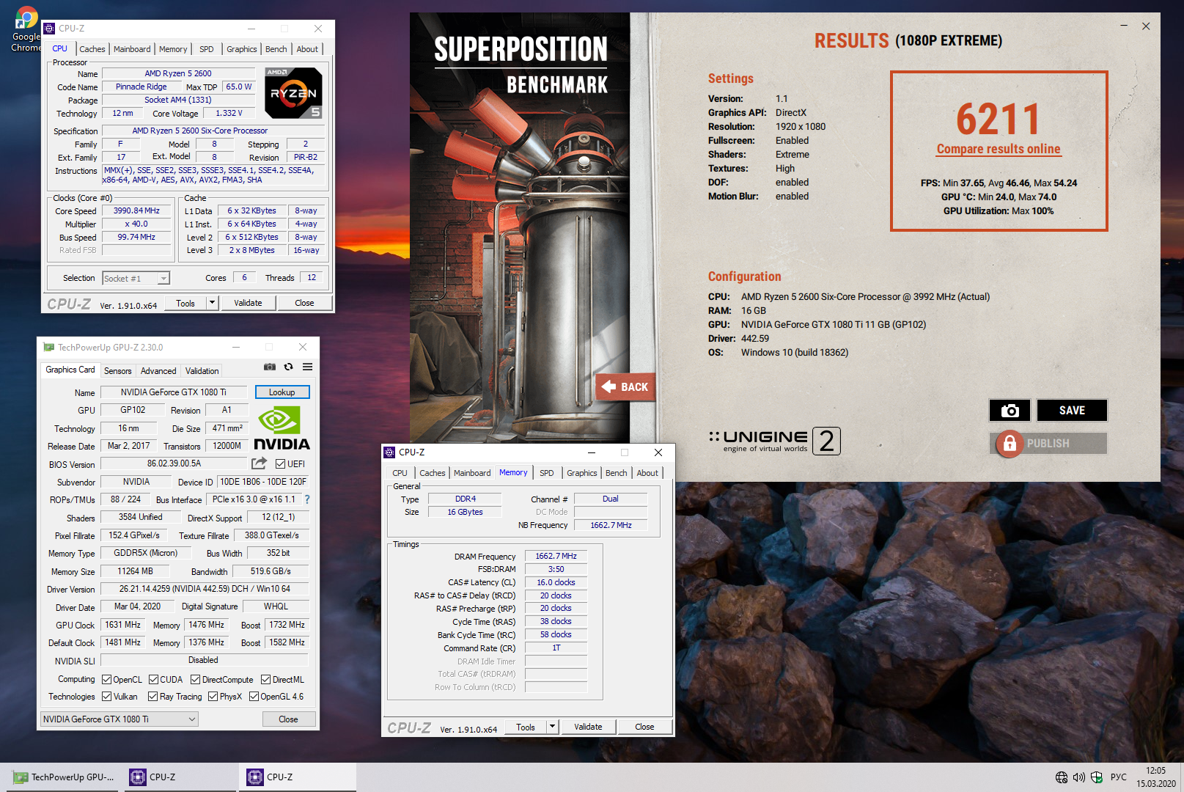Open Graphics tab in the CPU-Z Memory window
The height and width of the screenshot is (792, 1184).
(x=582, y=473)
